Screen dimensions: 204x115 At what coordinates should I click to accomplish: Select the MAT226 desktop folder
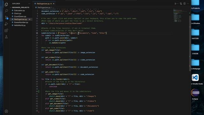coord(195,34)
